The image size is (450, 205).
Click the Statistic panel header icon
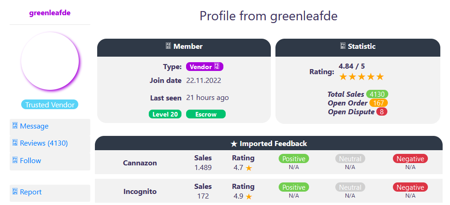tap(343, 46)
